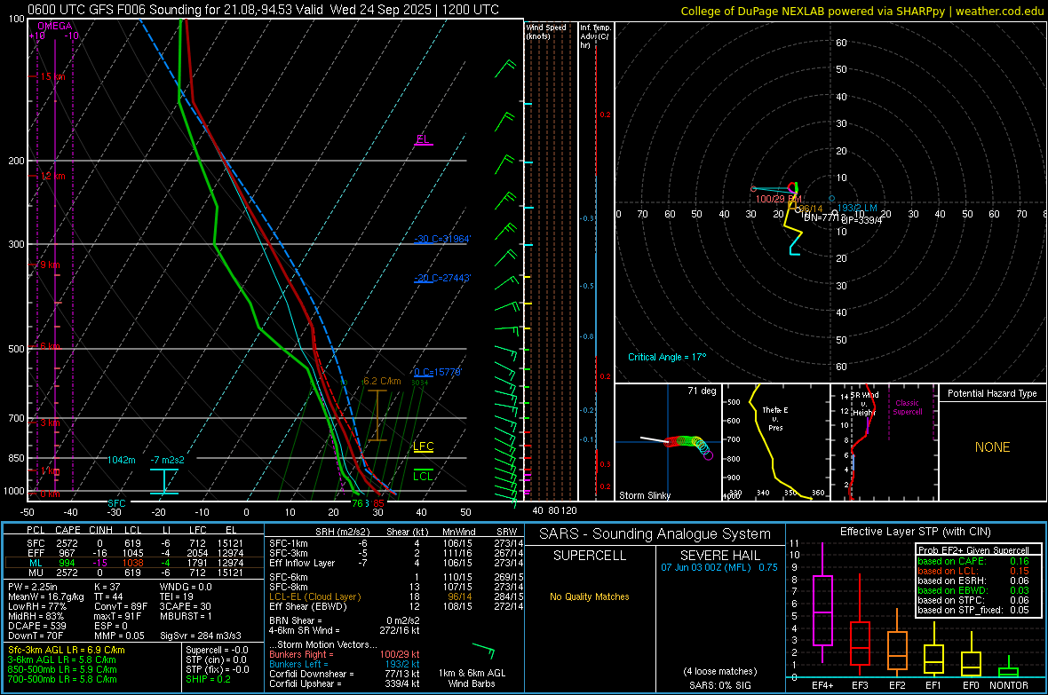Click the EFF parcel row
Screen dimensions: 1048x695
(x=133, y=553)
